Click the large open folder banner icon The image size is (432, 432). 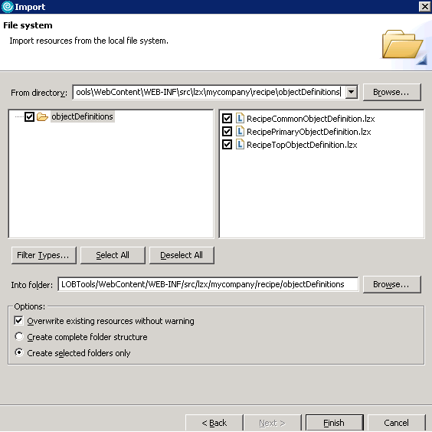(x=403, y=44)
